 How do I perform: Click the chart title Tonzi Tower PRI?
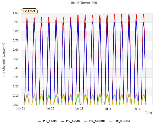coord(84,3)
